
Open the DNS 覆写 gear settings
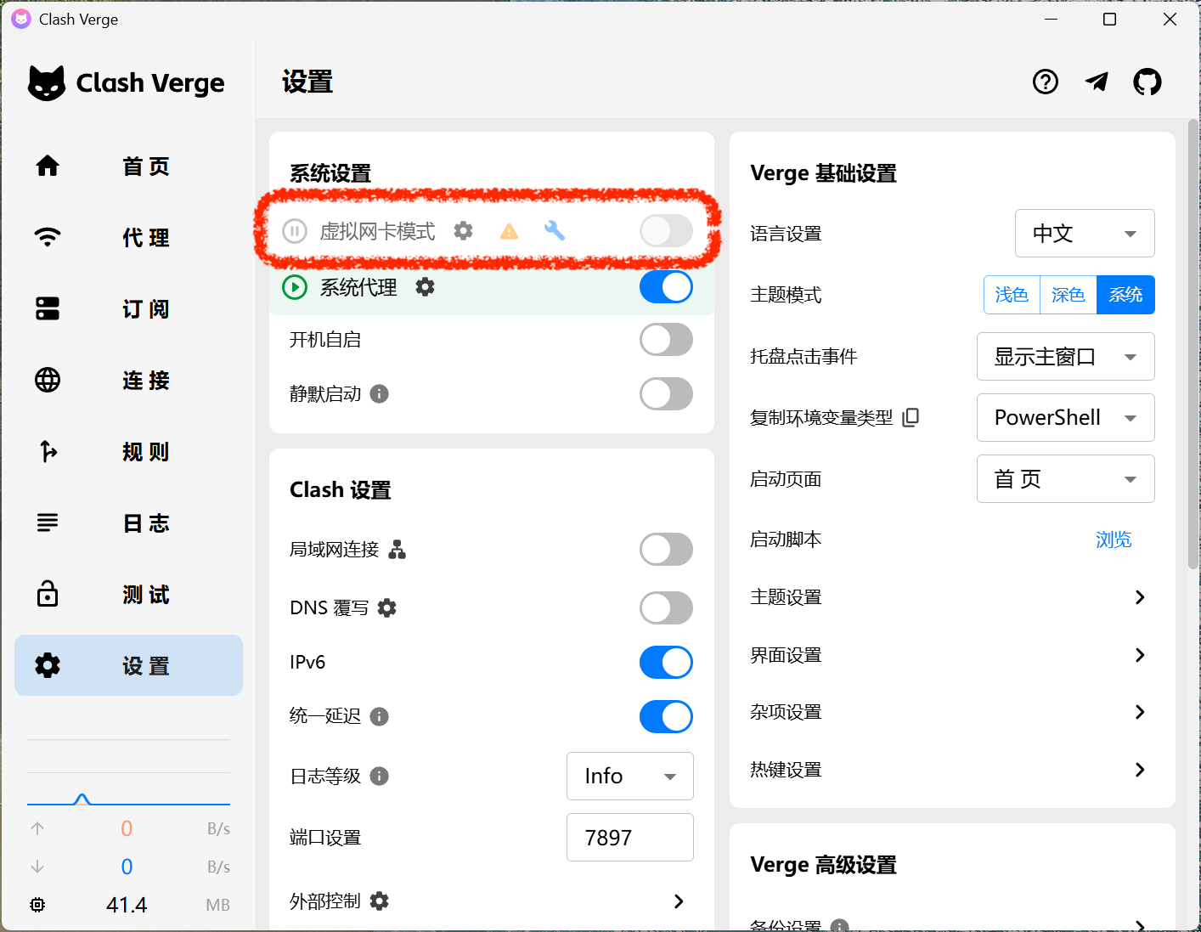point(387,607)
